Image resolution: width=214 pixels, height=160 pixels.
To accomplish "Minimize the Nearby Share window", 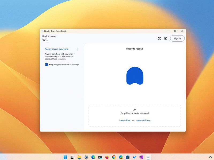I will pyautogui.click(x=168, y=31).
